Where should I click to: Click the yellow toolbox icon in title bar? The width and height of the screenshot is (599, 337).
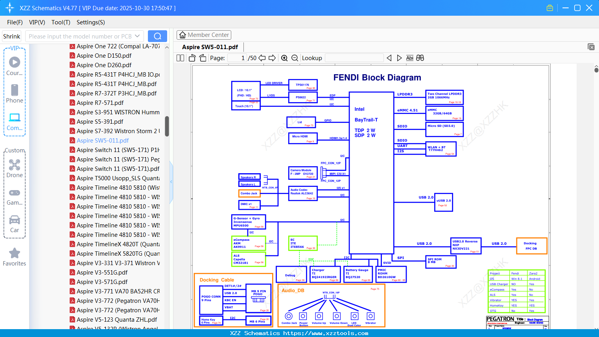tap(550, 8)
